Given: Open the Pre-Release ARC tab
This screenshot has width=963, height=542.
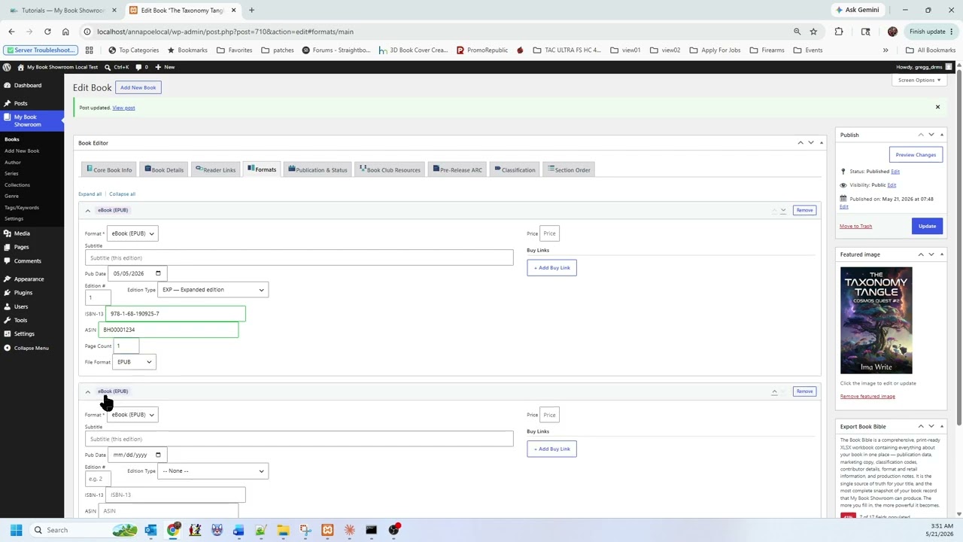Looking at the screenshot, I should pos(457,170).
